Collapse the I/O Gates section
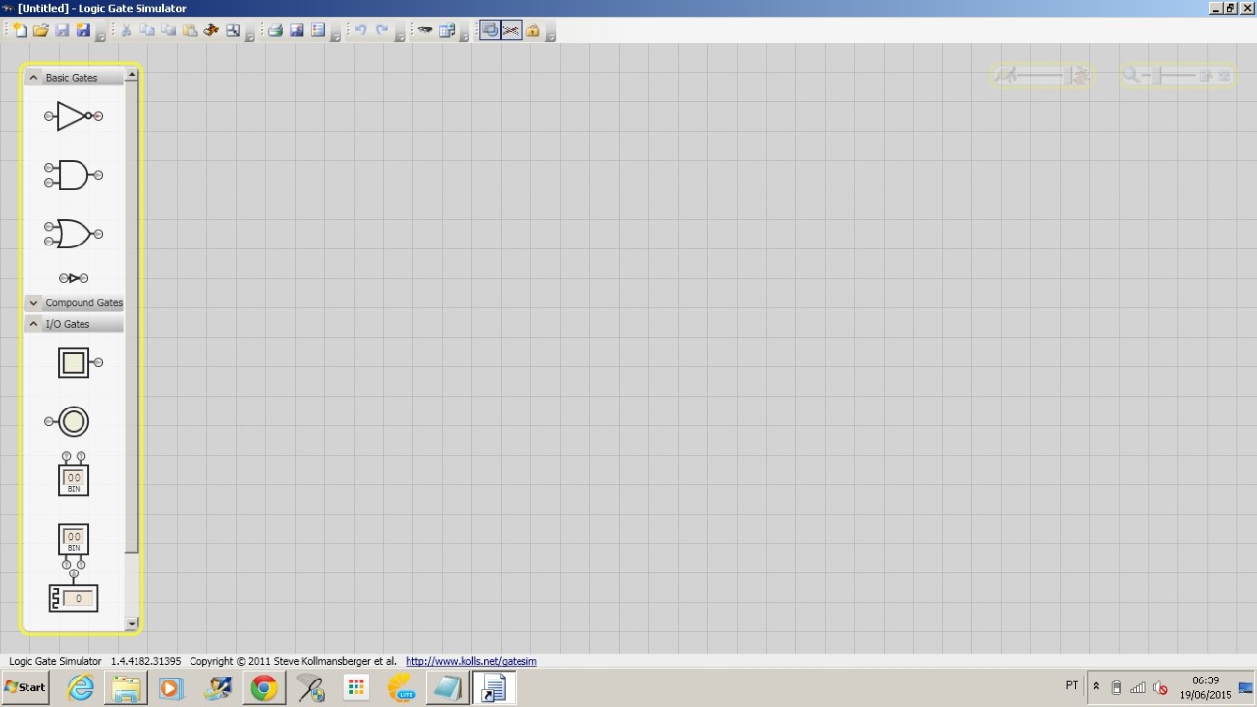 pos(33,324)
